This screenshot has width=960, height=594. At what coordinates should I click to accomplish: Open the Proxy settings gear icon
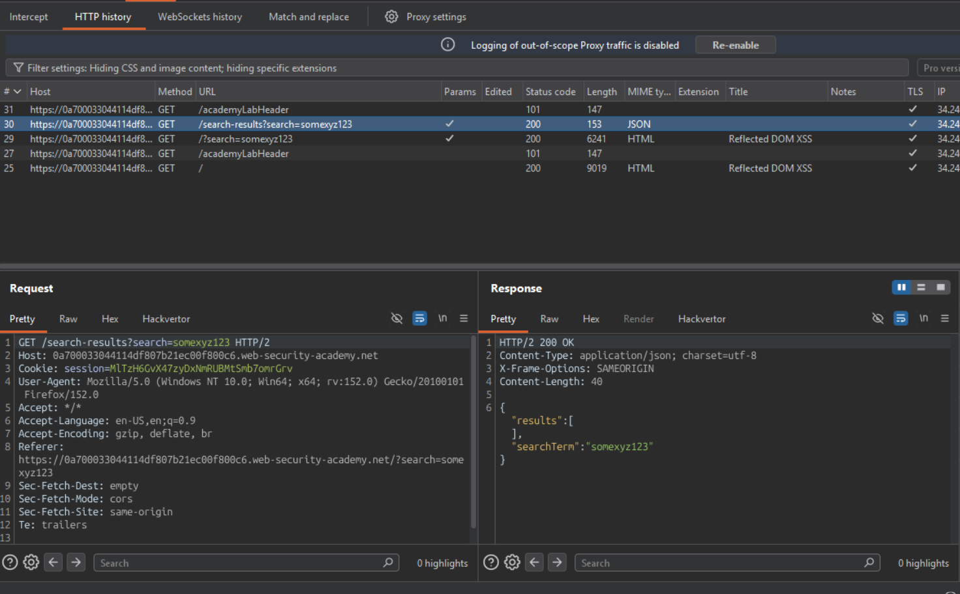(x=391, y=17)
